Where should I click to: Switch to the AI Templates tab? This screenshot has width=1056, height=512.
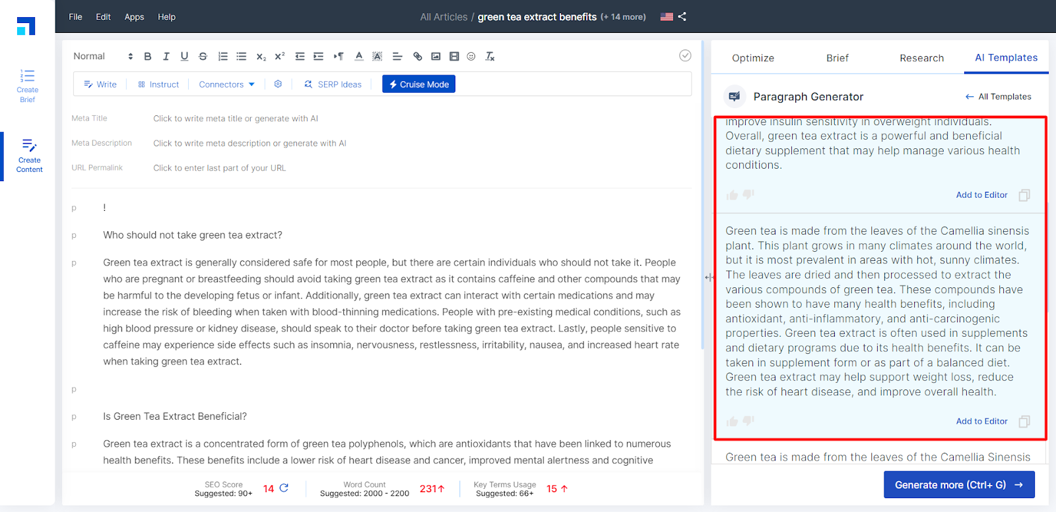click(1006, 58)
